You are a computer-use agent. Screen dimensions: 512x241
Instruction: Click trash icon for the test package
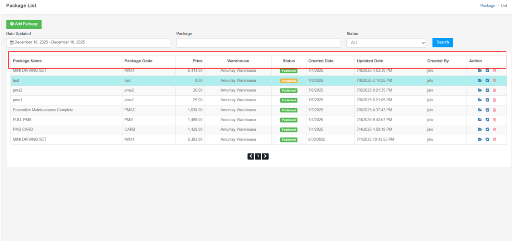tap(494, 80)
